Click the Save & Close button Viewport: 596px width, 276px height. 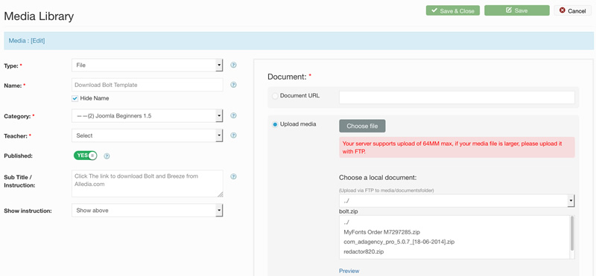coord(453,10)
